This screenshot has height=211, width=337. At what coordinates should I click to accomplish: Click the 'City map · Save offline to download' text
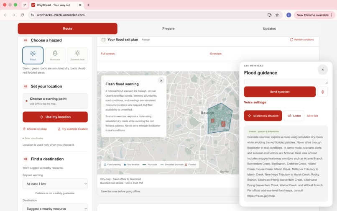pos(120,179)
